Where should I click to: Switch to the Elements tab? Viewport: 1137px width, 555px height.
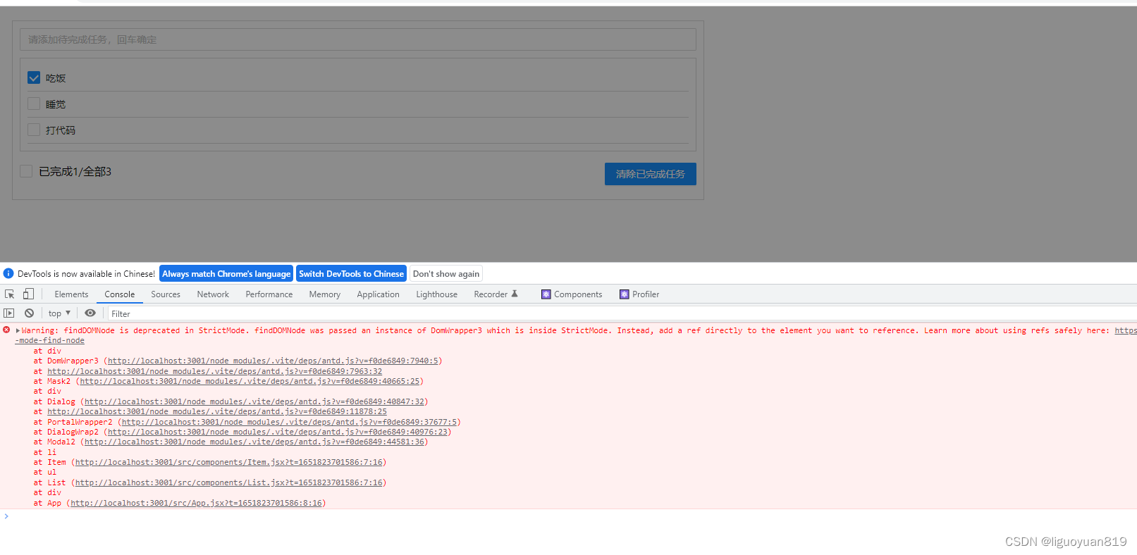(x=71, y=294)
